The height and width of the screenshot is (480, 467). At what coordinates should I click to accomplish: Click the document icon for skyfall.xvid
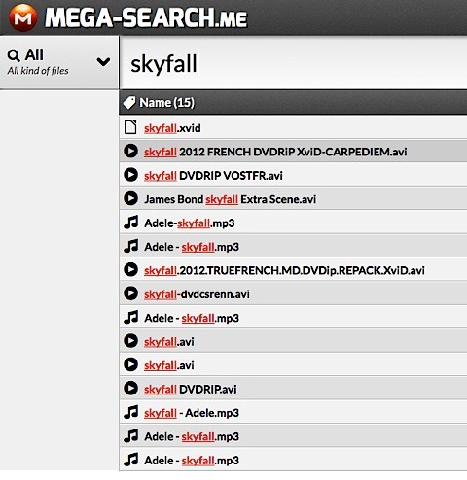pos(130,127)
